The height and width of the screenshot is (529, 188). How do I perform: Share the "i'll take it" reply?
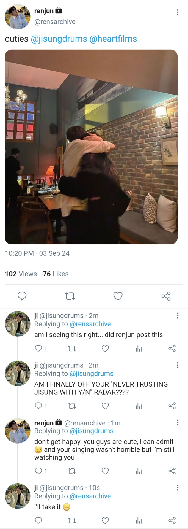tap(172, 520)
